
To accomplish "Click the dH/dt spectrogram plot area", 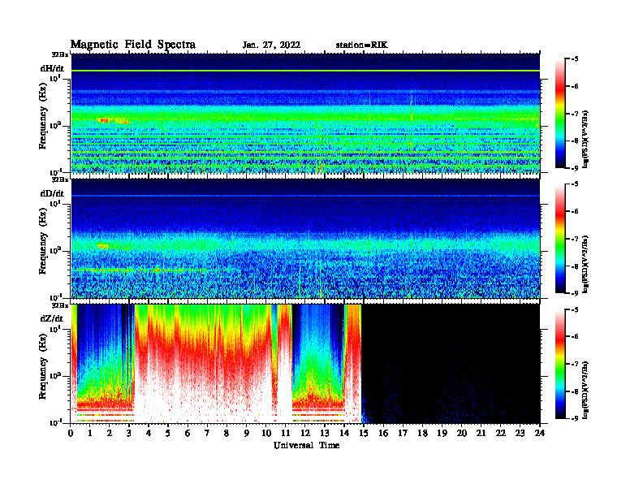I will tap(305, 113).
